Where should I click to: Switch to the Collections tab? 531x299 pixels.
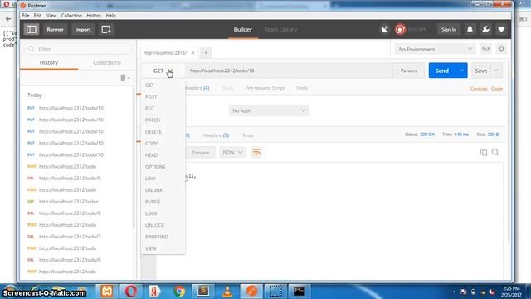107,63
